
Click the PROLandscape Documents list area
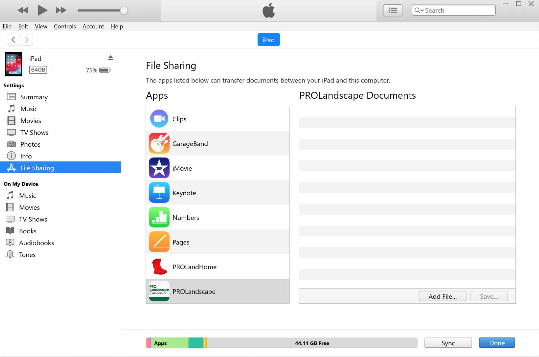[x=407, y=197]
